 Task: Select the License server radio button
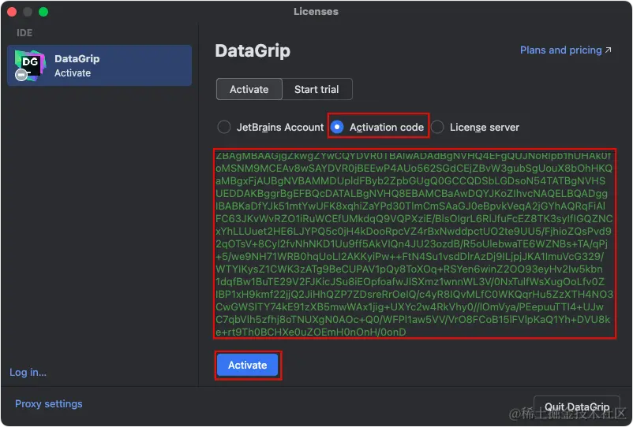click(x=437, y=127)
